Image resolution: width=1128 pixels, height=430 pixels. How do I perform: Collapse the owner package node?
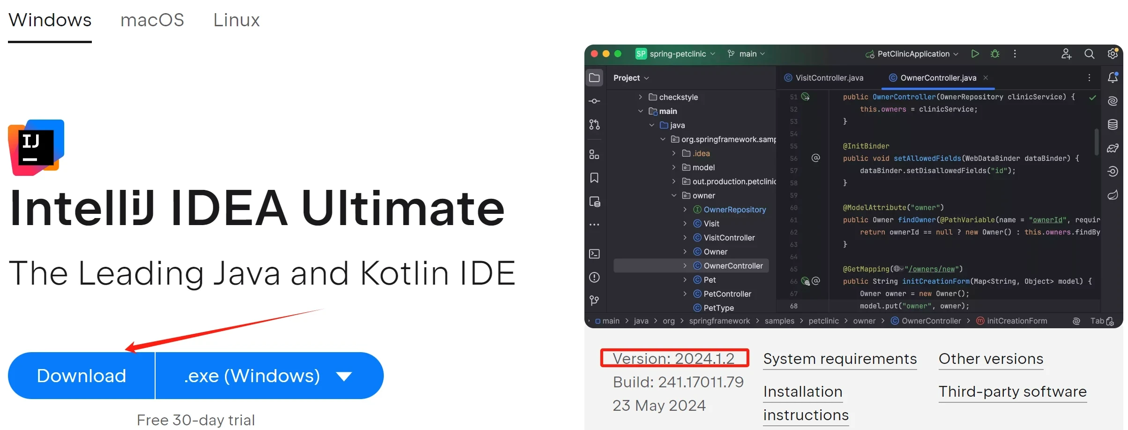[x=674, y=196]
